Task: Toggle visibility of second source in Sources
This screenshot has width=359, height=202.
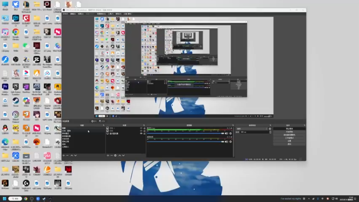Action: point(141,131)
